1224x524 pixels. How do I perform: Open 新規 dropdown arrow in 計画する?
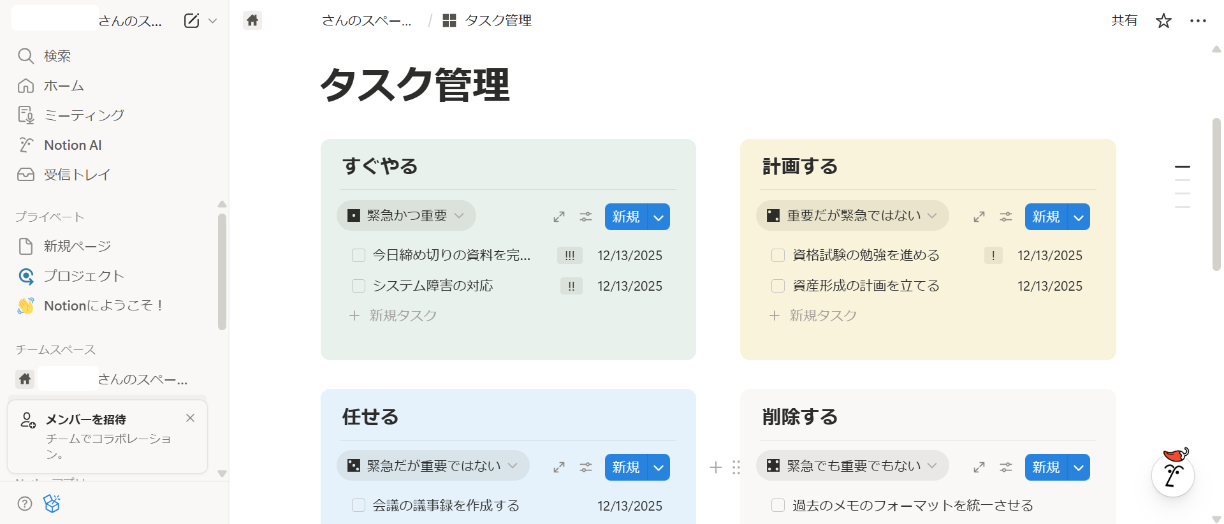[1079, 217]
